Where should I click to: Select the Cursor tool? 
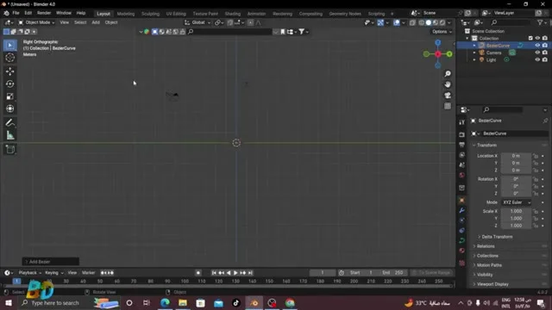9,58
